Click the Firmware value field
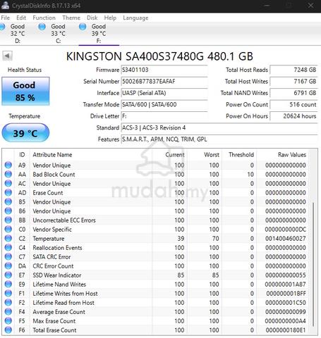This screenshot has height=338, width=321. tap(164, 70)
